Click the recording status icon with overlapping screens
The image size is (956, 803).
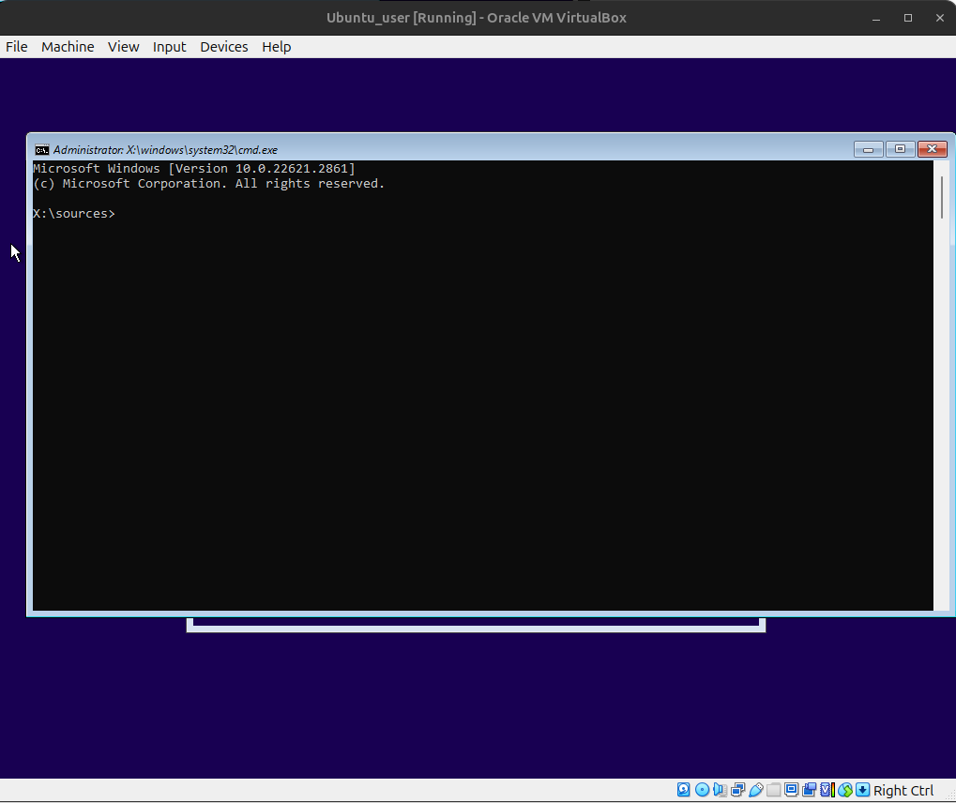click(x=809, y=790)
